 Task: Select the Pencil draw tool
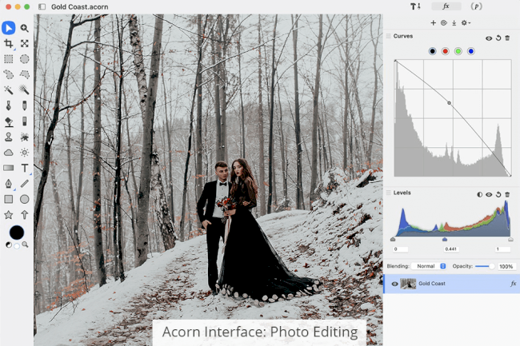(x=24, y=105)
